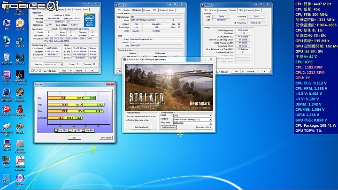Viewport: 338px width, 190px height.
Task: Click the Intel Core i7 logo in CPU-Z
Action: tap(90, 20)
